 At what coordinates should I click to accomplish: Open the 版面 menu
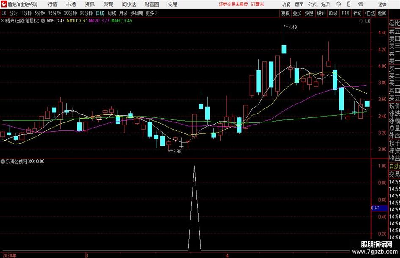tap(299, 4)
